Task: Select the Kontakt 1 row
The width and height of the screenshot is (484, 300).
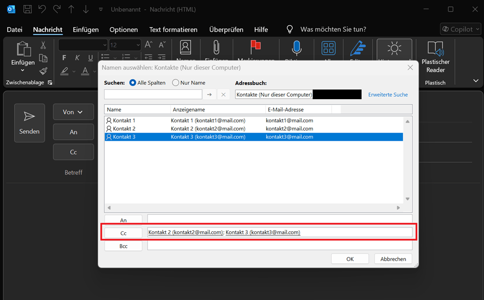Action: click(254, 120)
